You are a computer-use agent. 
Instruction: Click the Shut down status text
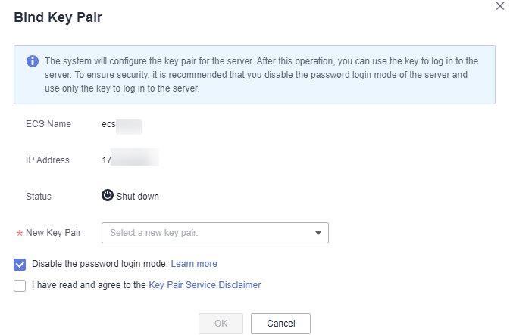138,197
